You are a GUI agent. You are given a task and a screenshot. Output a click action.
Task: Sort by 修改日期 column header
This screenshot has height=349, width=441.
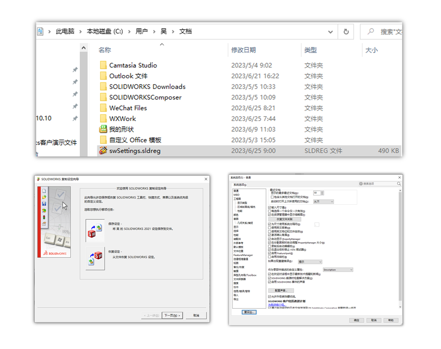(243, 50)
